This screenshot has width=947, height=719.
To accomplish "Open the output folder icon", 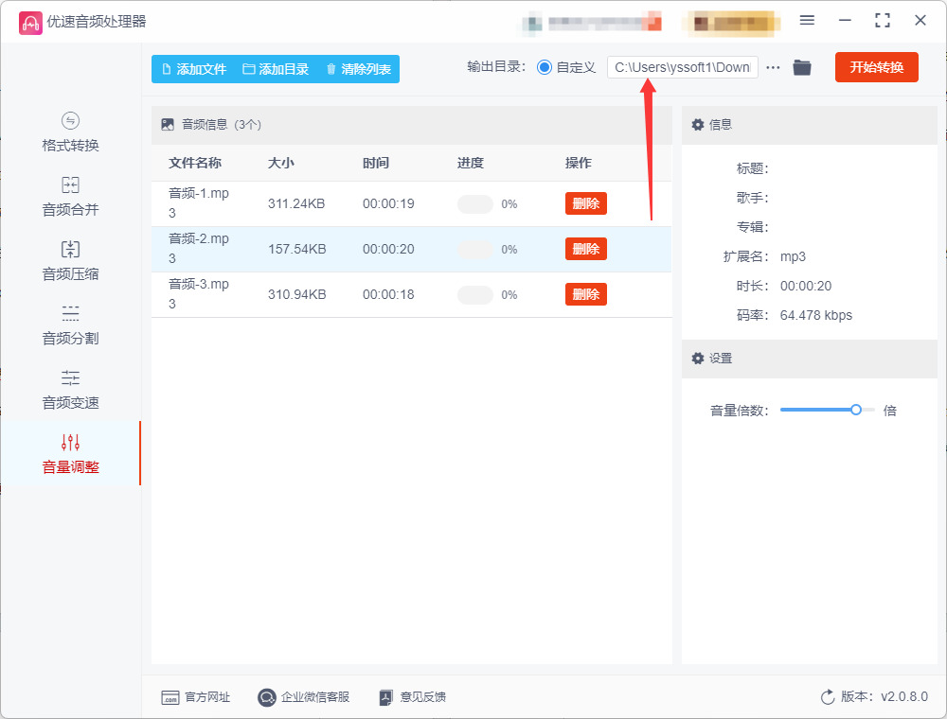I will coord(802,67).
